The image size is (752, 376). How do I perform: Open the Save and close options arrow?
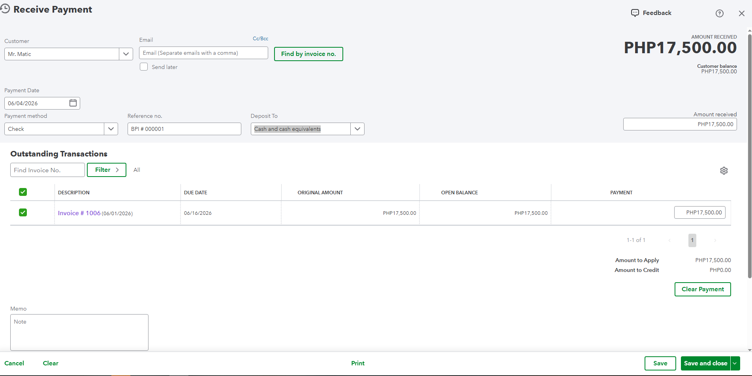pos(735,363)
